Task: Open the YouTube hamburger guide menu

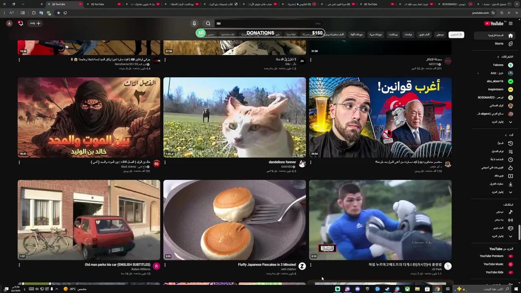Action: pyautogui.click(x=510, y=23)
